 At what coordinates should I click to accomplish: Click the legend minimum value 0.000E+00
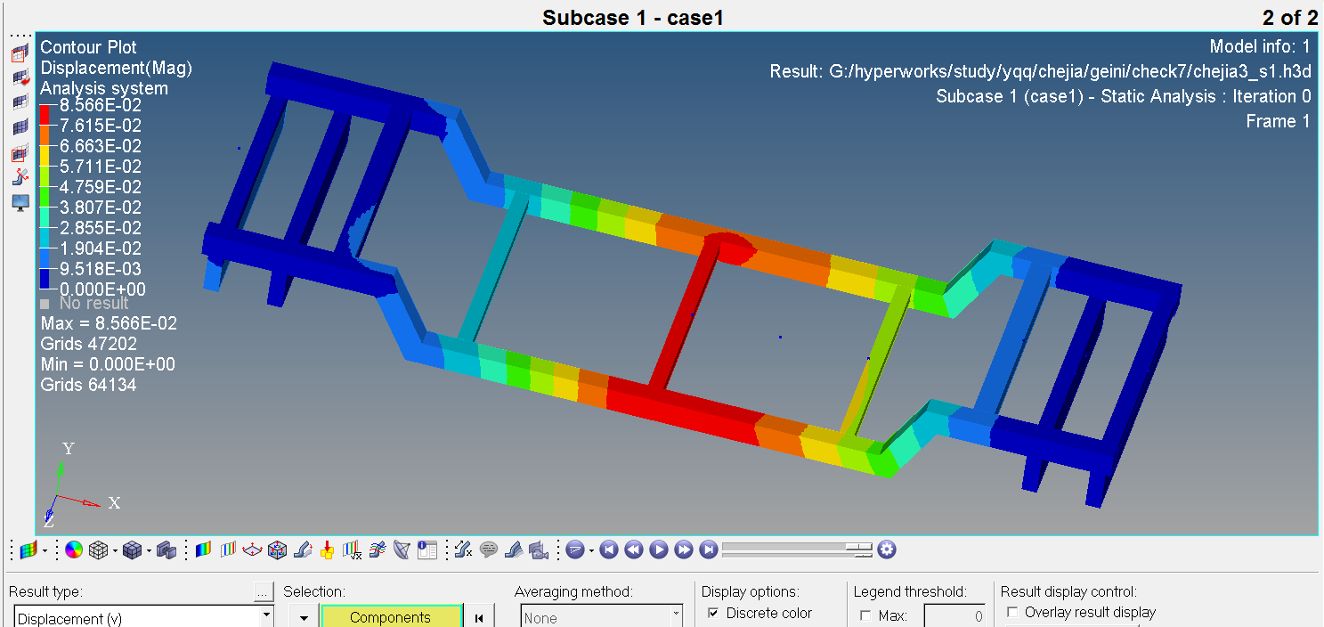(102, 289)
